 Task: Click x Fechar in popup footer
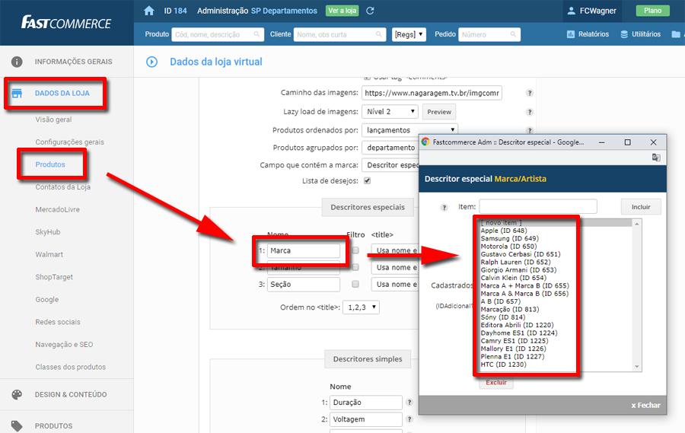pos(645,405)
